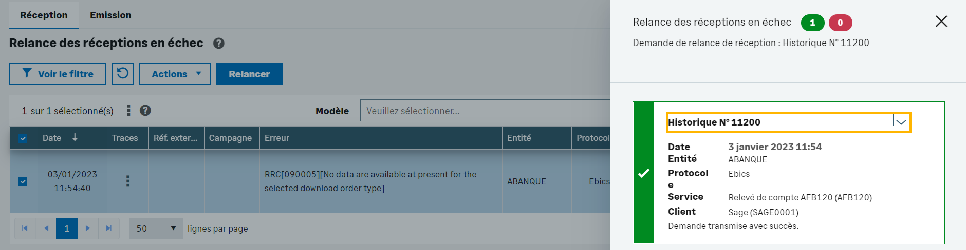Close the relance results side panel
966x250 pixels.
941,22
